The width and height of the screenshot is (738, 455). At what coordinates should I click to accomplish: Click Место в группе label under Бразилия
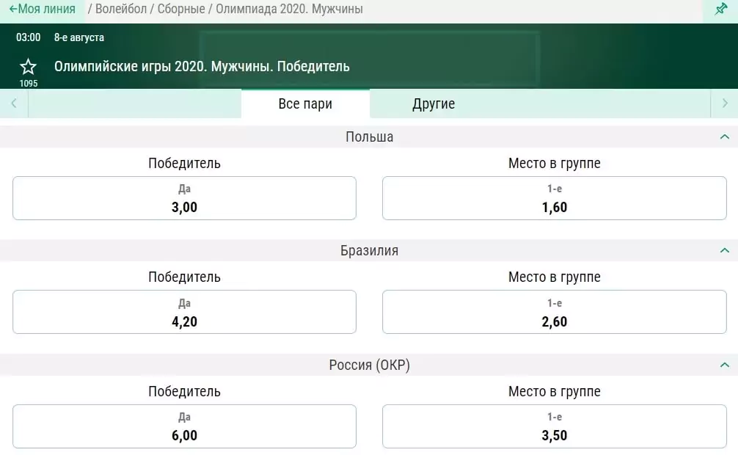pyautogui.click(x=555, y=277)
